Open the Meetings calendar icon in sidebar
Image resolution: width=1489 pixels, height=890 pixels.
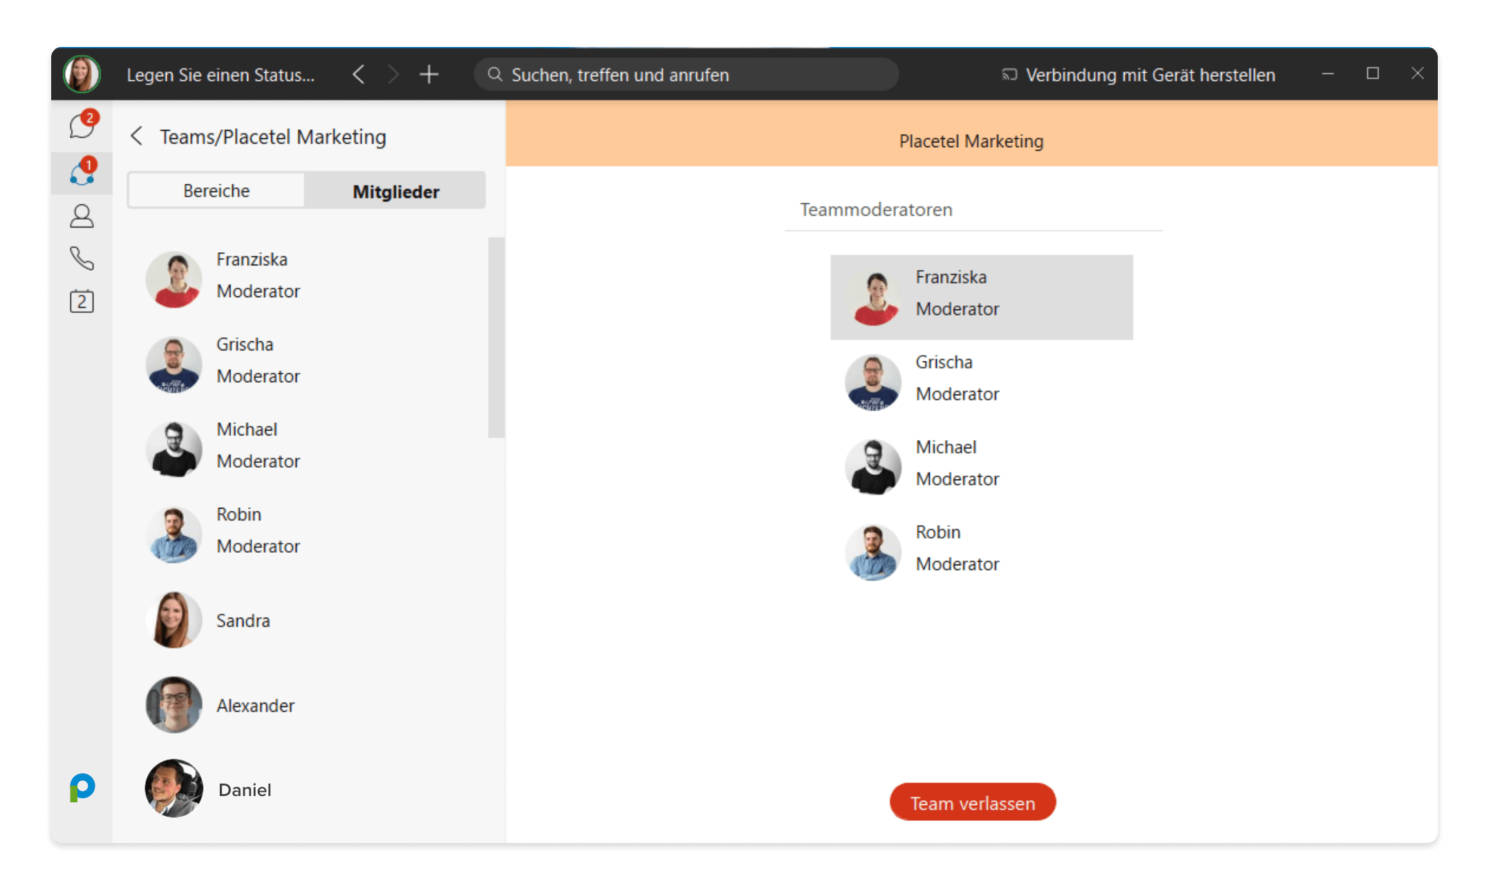[82, 301]
